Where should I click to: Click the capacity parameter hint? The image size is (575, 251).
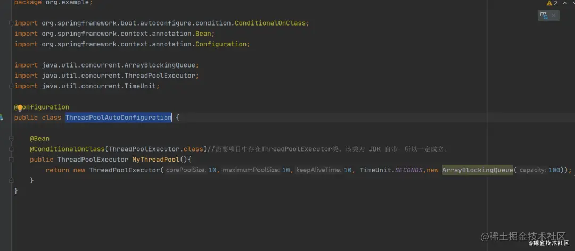533,170
